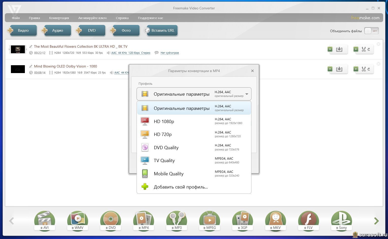Image resolution: width=388 pixels, height=239 pixels.
Task: Toggle the Объединить файлы switch
Action: 371,31
